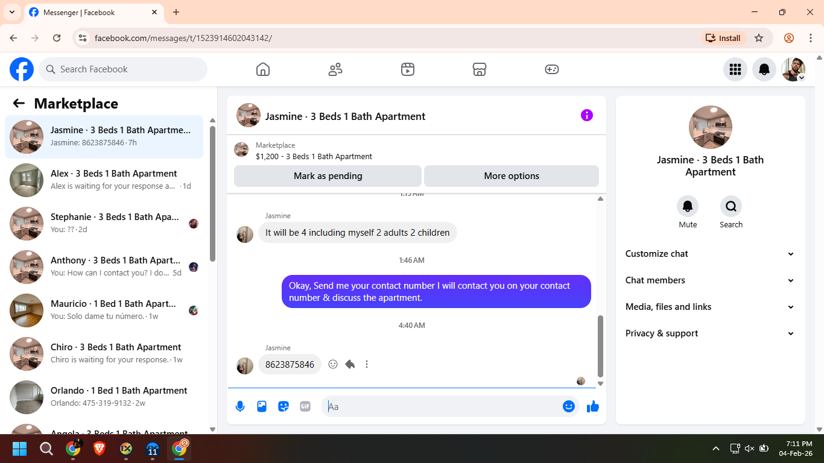This screenshot has width=824, height=463.
Task: Click Jasmine's avatar beside 8623875846 message
Action: [245, 365]
